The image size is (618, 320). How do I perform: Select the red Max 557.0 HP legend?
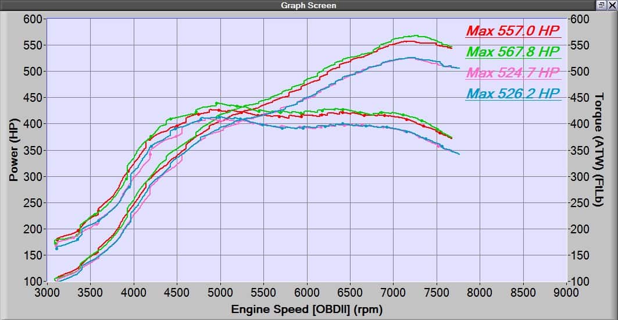click(x=513, y=31)
